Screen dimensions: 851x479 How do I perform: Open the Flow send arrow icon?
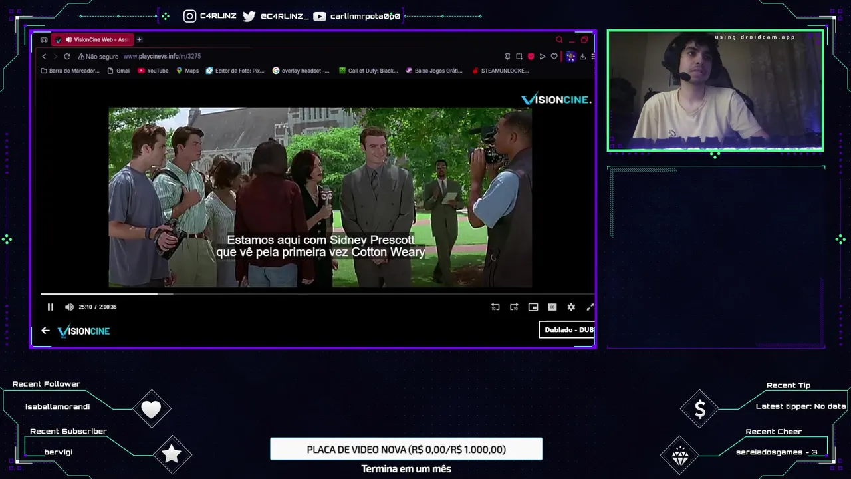[543, 57]
